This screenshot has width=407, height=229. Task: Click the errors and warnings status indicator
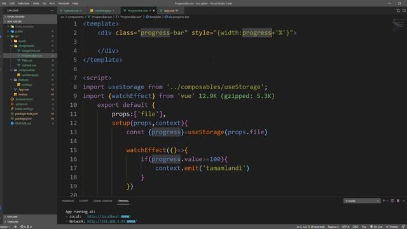[26, 226]
